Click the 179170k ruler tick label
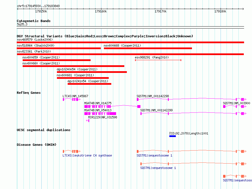Screen dimensions: 252x189 [x=161, y=11]
